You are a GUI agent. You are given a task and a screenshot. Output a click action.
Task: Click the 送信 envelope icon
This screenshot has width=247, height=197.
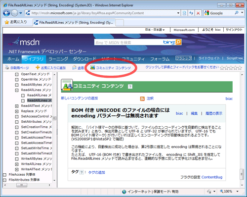coord(75,67)
